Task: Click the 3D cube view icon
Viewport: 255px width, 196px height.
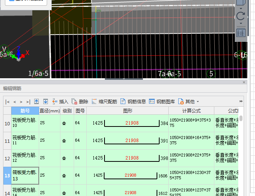Action: coord(241,3)
